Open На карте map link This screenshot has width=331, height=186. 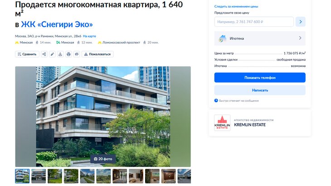click(x=89, y=36)
